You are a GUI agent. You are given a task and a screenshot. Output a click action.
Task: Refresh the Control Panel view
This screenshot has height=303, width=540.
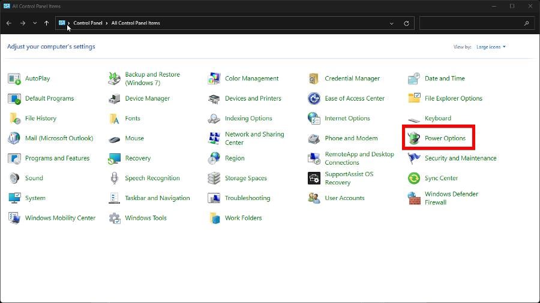pyautogui.click(x=406, y=23)
